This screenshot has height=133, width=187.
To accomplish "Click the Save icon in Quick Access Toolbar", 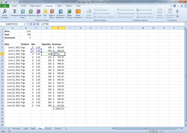I will click(x=6, y=2).
